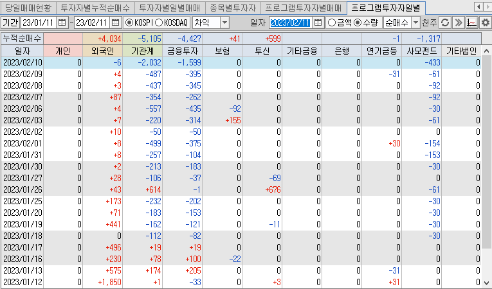
Task: Click the 사모펀드 column header
Action: [x=421, y=51]
